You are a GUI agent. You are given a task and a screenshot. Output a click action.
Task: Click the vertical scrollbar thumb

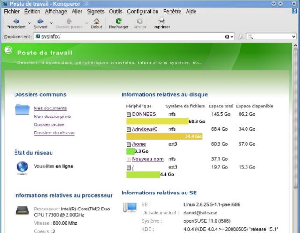tap(296, 118)
